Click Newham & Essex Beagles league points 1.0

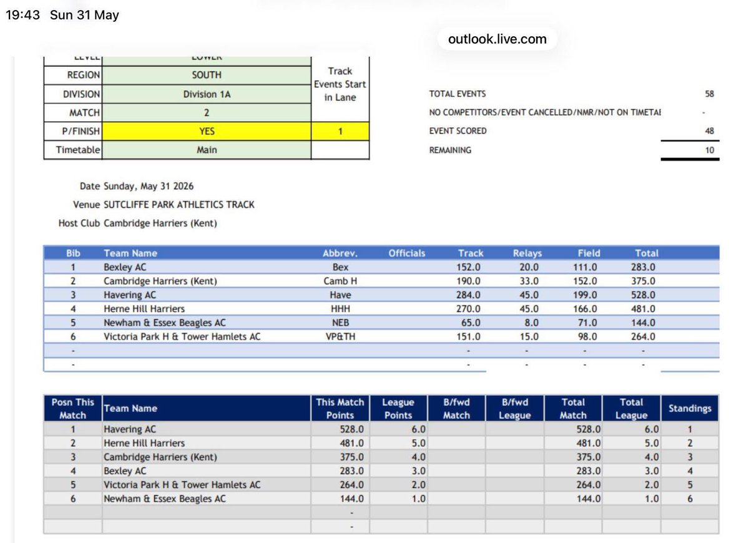[x=418, y=499]
